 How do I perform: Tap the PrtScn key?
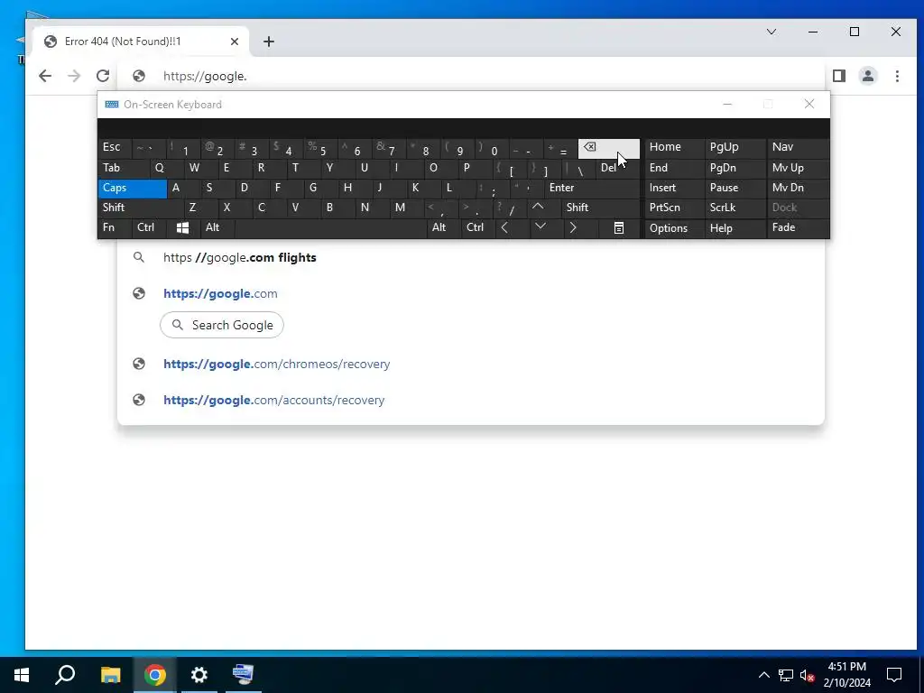point(675,208)
